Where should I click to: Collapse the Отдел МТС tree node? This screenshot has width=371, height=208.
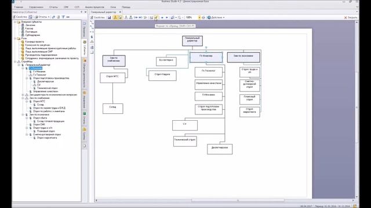(x=27, y=101)
